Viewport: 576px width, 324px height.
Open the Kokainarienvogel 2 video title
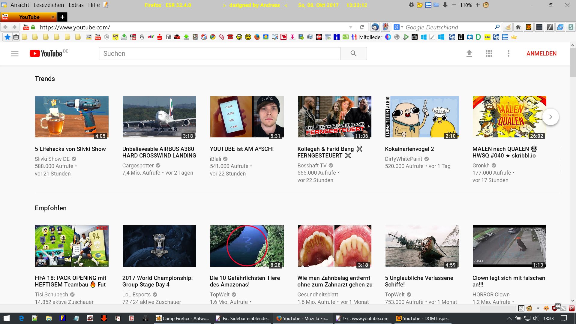(x=409, y=149)
